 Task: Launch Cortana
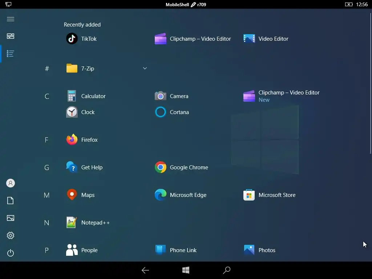coord(172,112)
